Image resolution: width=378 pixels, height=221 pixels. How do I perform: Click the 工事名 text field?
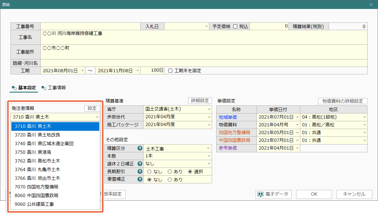pyautogui.click(x=204, y=37)
